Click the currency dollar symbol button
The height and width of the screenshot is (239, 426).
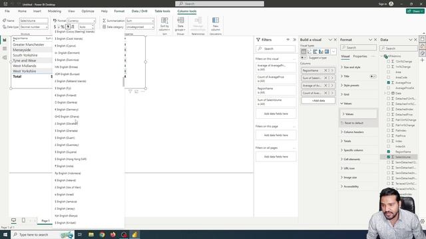click(55, 27)
